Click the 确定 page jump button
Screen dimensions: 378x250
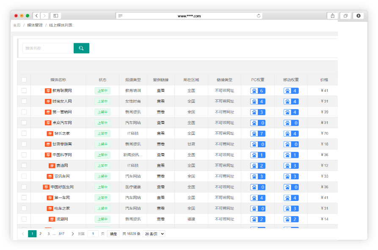113,234
